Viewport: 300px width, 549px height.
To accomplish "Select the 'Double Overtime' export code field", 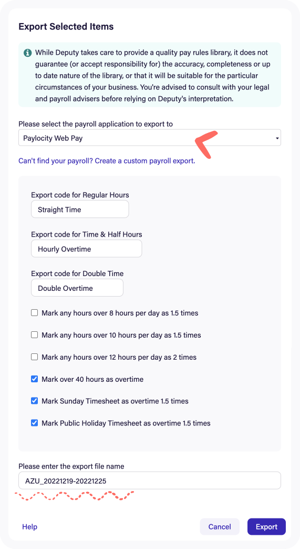I will click(x=77, y=288).
